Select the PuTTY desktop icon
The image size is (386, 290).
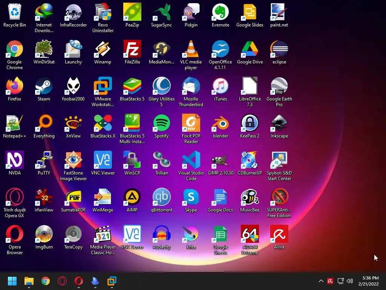point(44,160)
